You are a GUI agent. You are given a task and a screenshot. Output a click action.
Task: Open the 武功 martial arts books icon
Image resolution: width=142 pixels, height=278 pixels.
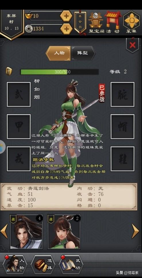point(71,265)
